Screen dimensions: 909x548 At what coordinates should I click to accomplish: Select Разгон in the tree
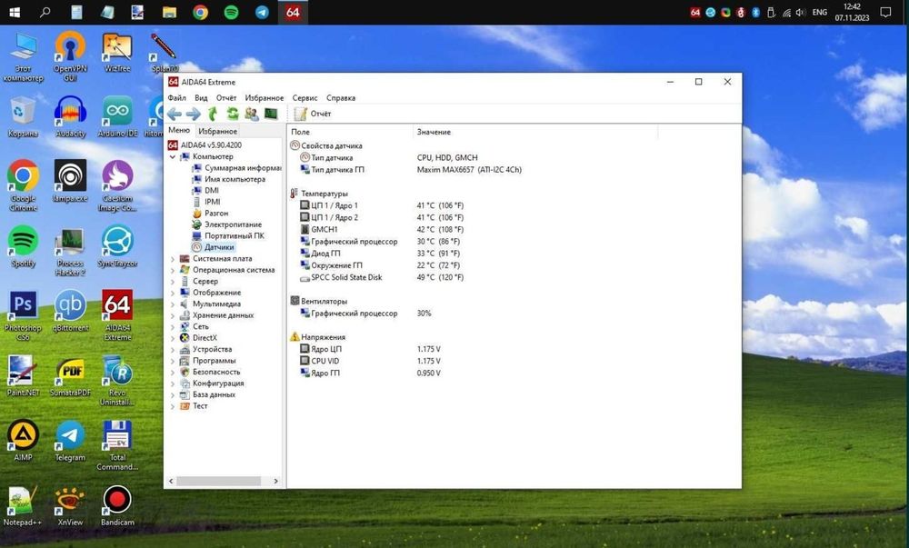(x=215, y=214)
